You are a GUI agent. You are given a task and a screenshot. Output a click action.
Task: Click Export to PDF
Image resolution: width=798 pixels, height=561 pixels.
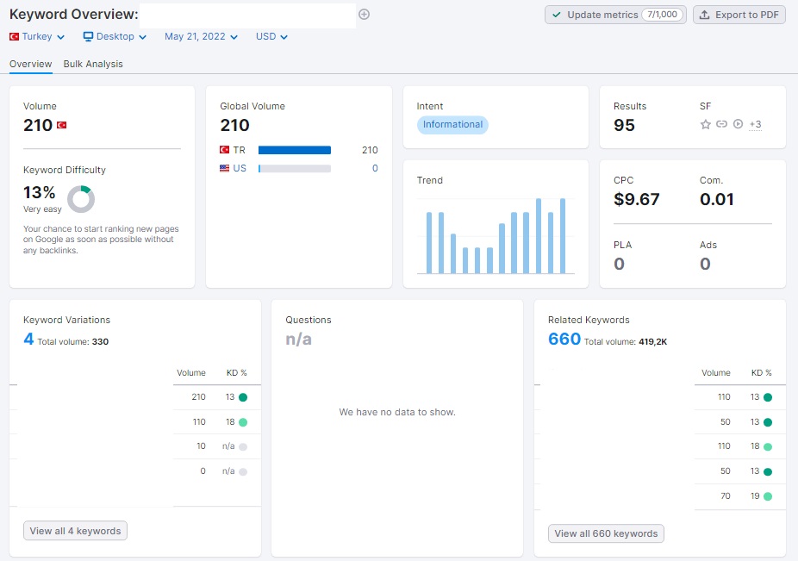(739, 15)
